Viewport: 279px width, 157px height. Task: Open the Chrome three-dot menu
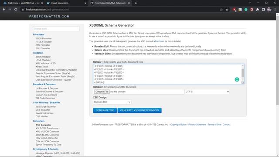[x=275, y=10]
